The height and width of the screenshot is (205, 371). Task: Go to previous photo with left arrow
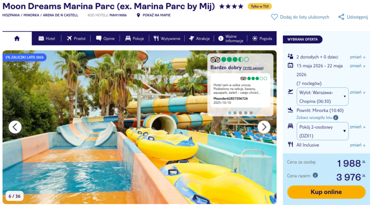[15, 127]
